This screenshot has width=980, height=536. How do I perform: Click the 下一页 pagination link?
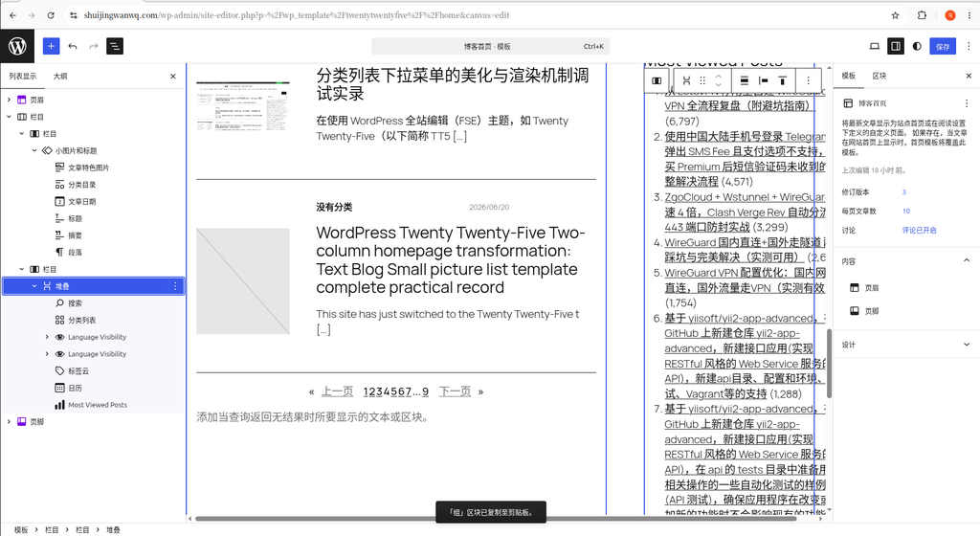pos(455,391)
